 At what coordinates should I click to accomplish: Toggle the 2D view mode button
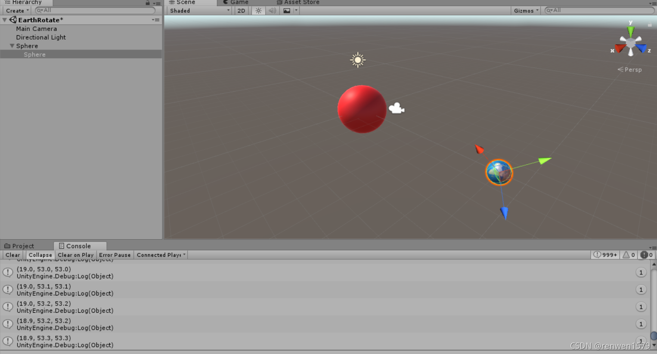click(x=241, y=11)
